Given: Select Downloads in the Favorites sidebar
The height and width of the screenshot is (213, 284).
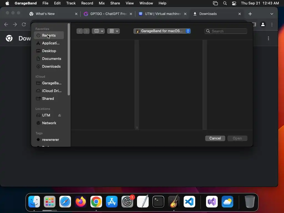Looking at the screenshot, I should pyautogui.click(x=49, y=67).
